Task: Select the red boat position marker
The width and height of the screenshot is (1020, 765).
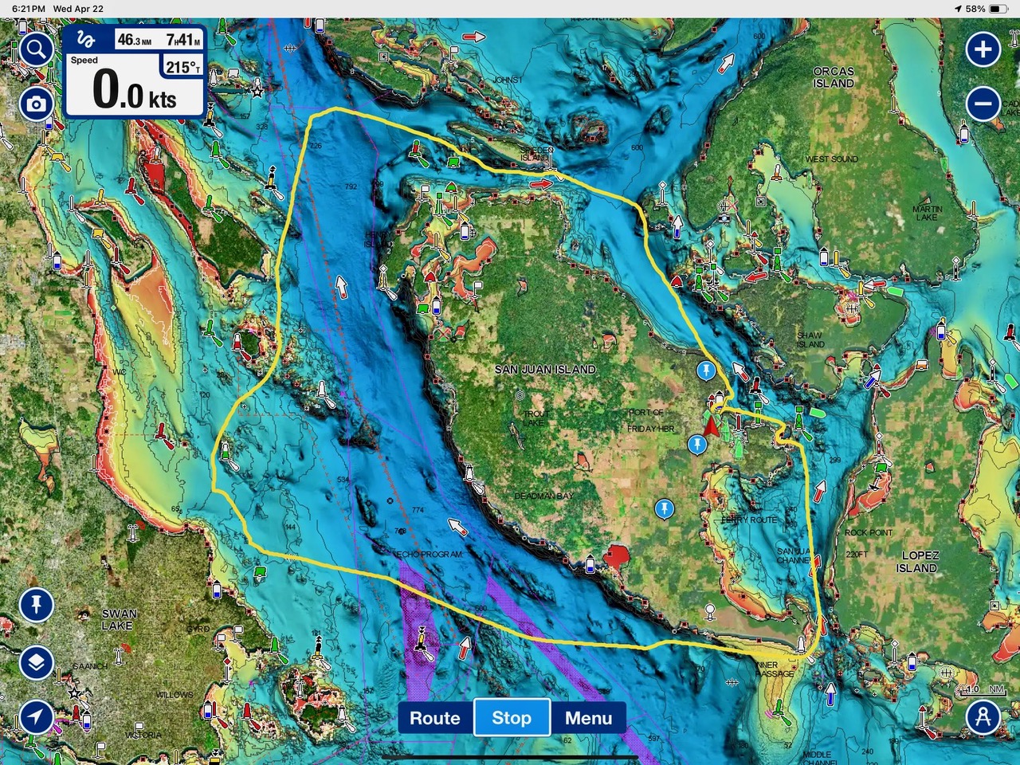Action: point(711,426)
